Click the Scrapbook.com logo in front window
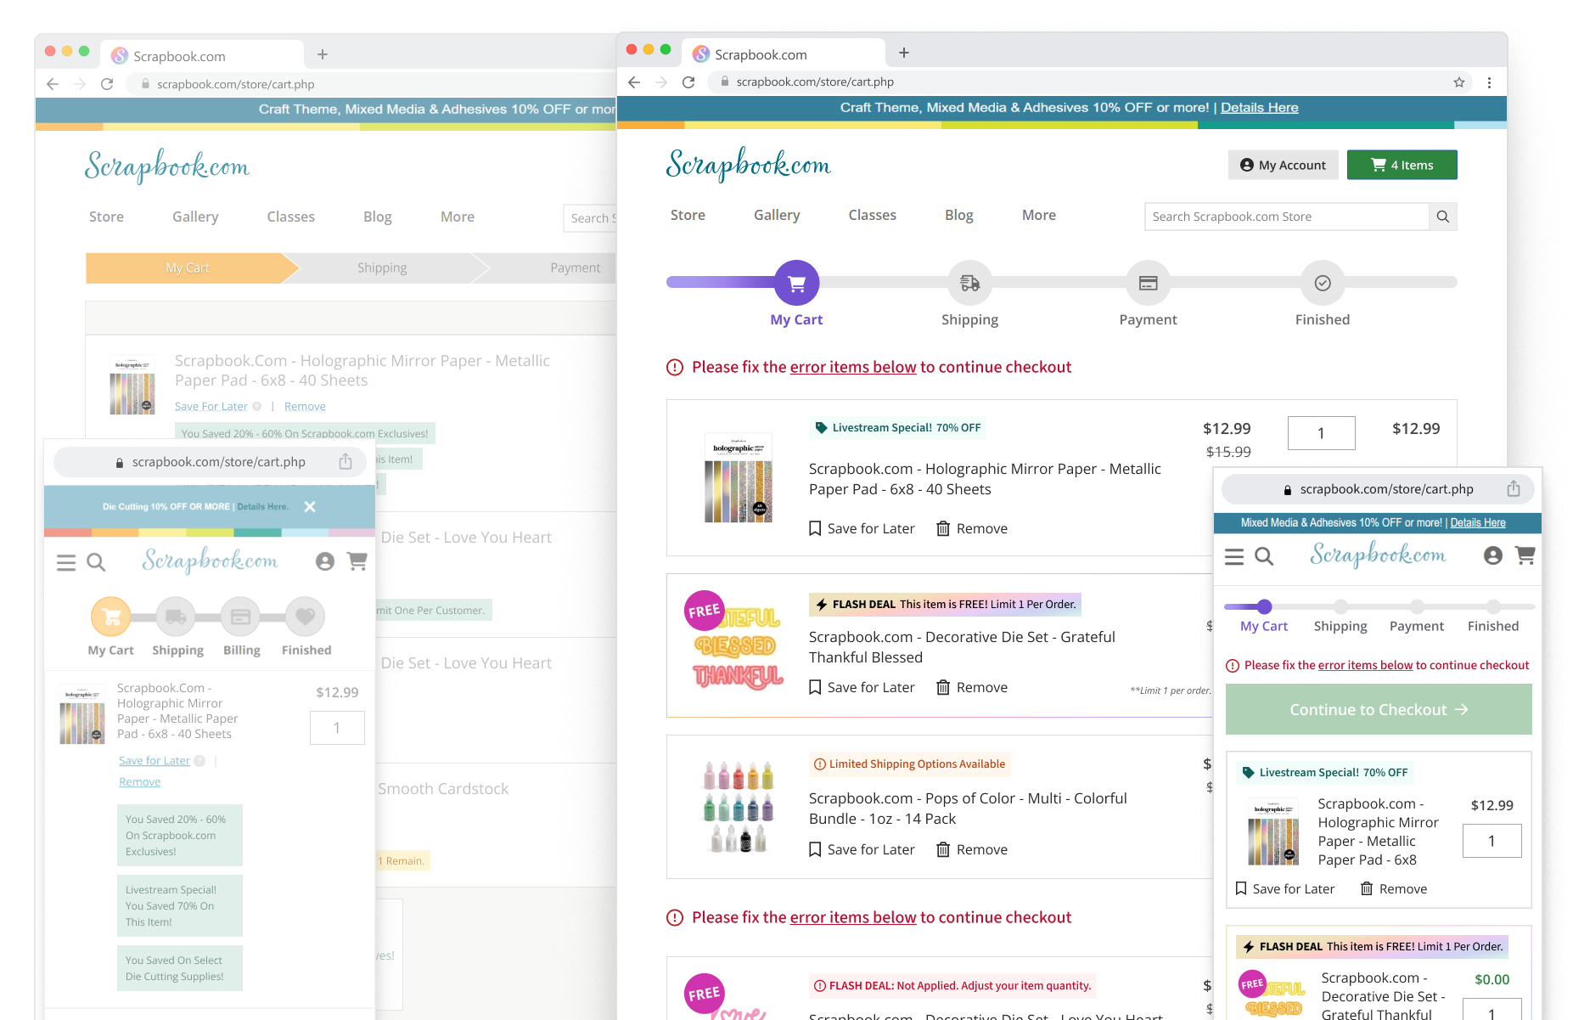 tap(748, 164)
